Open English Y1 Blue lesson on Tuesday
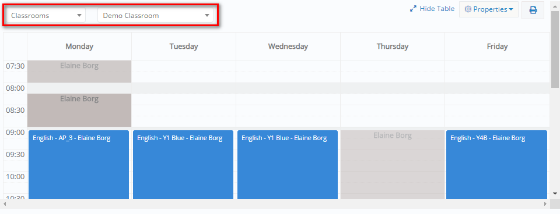 183,165
